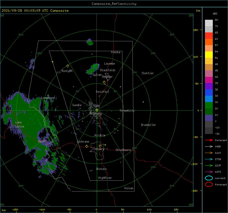Click the yellow diamond marker near RockyMH
Screen dimensions: 228x213
(68, 66)
